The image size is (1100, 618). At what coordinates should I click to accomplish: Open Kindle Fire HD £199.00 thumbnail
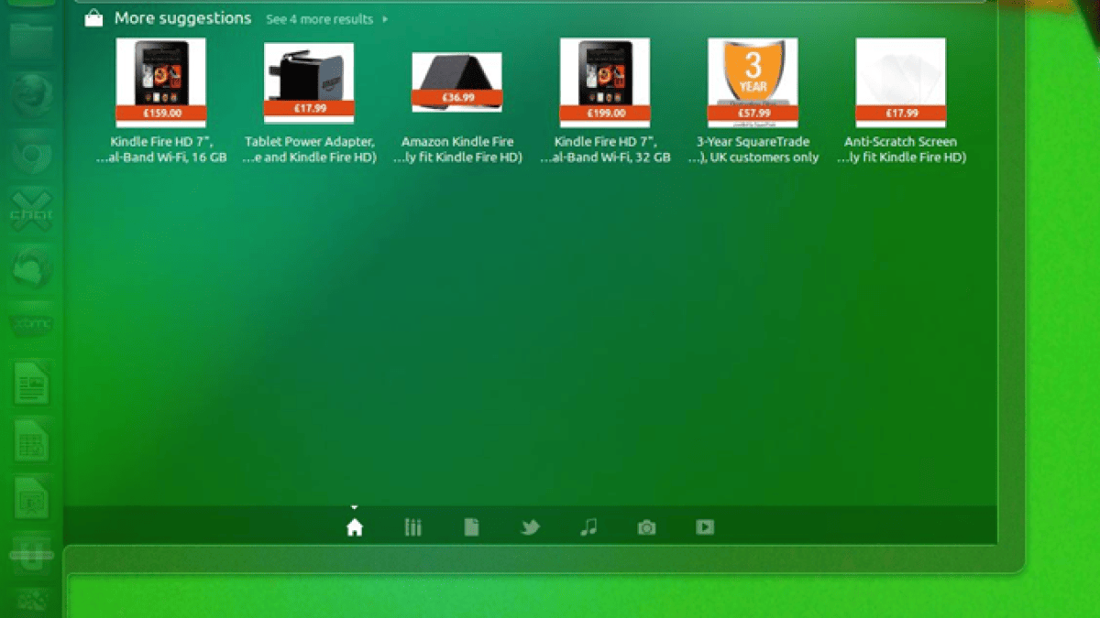coord(605,82)
